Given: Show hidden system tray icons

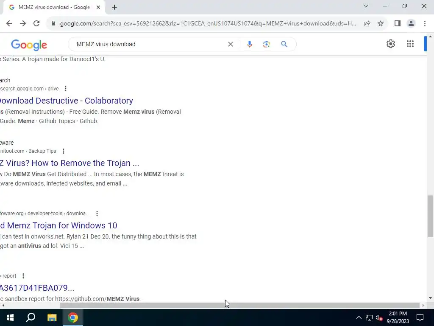Looking at the screenshot, I should pyautogui.click(x=359, y=318).
